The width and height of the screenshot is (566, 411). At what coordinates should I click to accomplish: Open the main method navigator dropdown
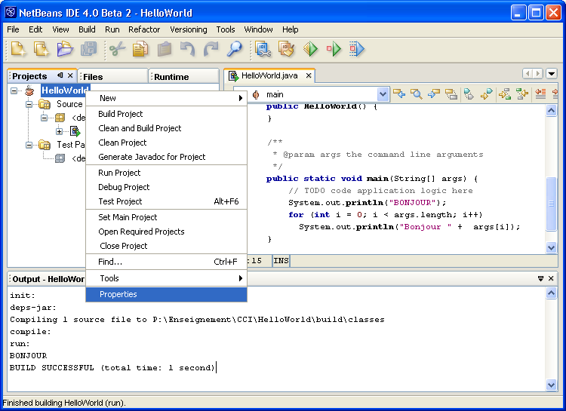(x=383, y=94)
